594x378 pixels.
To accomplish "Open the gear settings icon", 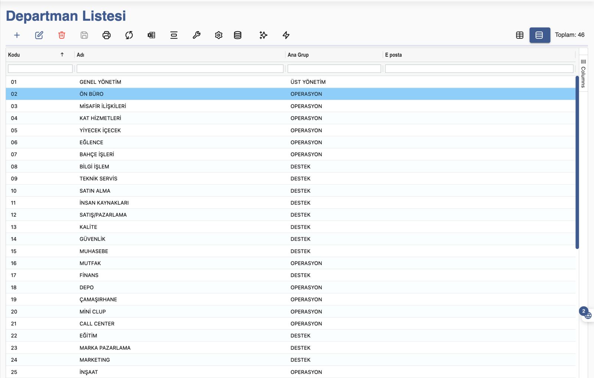I will point(219,35).
